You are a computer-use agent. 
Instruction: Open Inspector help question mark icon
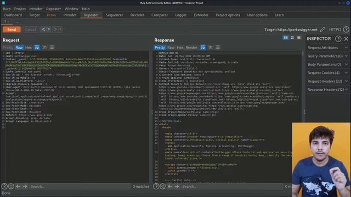tap(338, 39)
